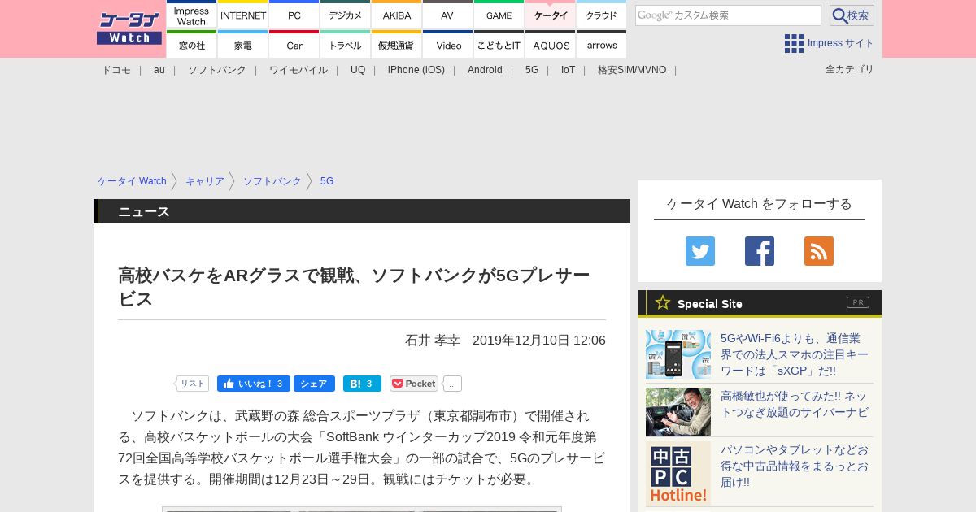976x512 pixels.
Task: Go to au category
Action: pyautogui.click(x=159, y=70)
